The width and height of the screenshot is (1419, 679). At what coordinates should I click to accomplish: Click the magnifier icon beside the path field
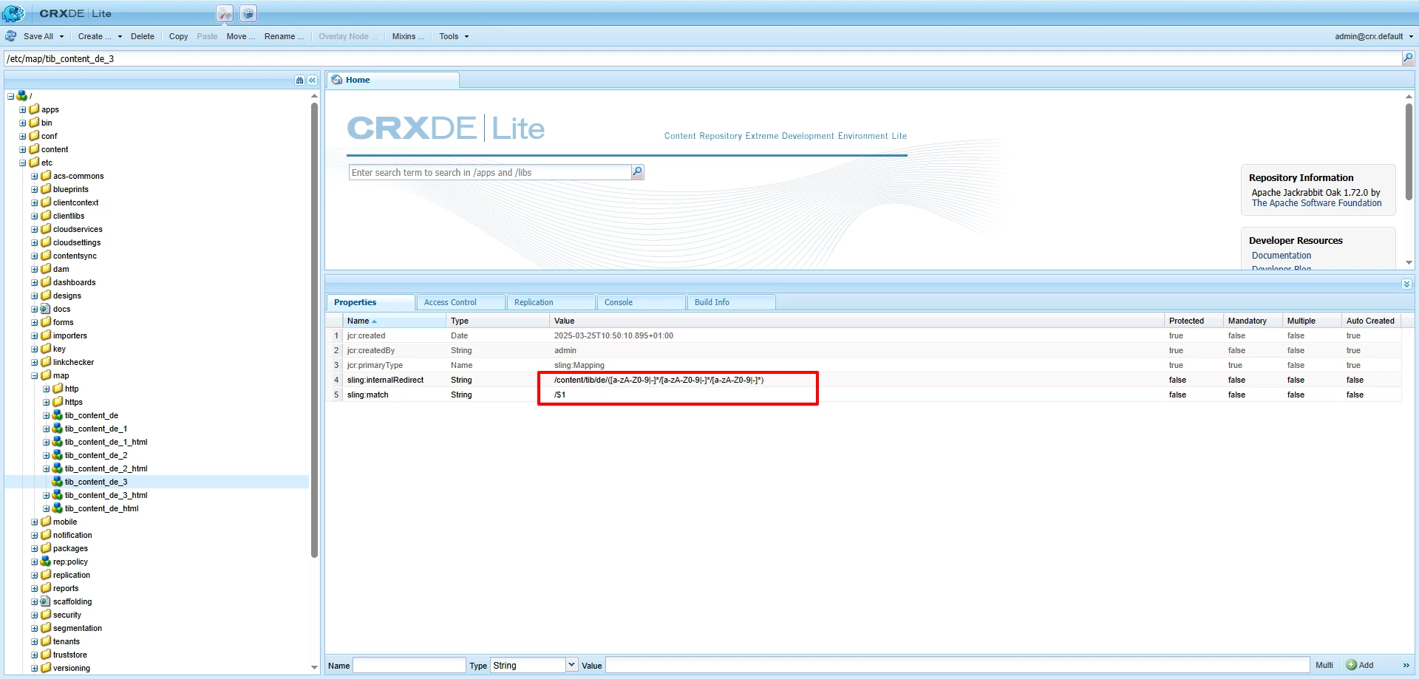pyautogui.click(x=1408, y=58)
